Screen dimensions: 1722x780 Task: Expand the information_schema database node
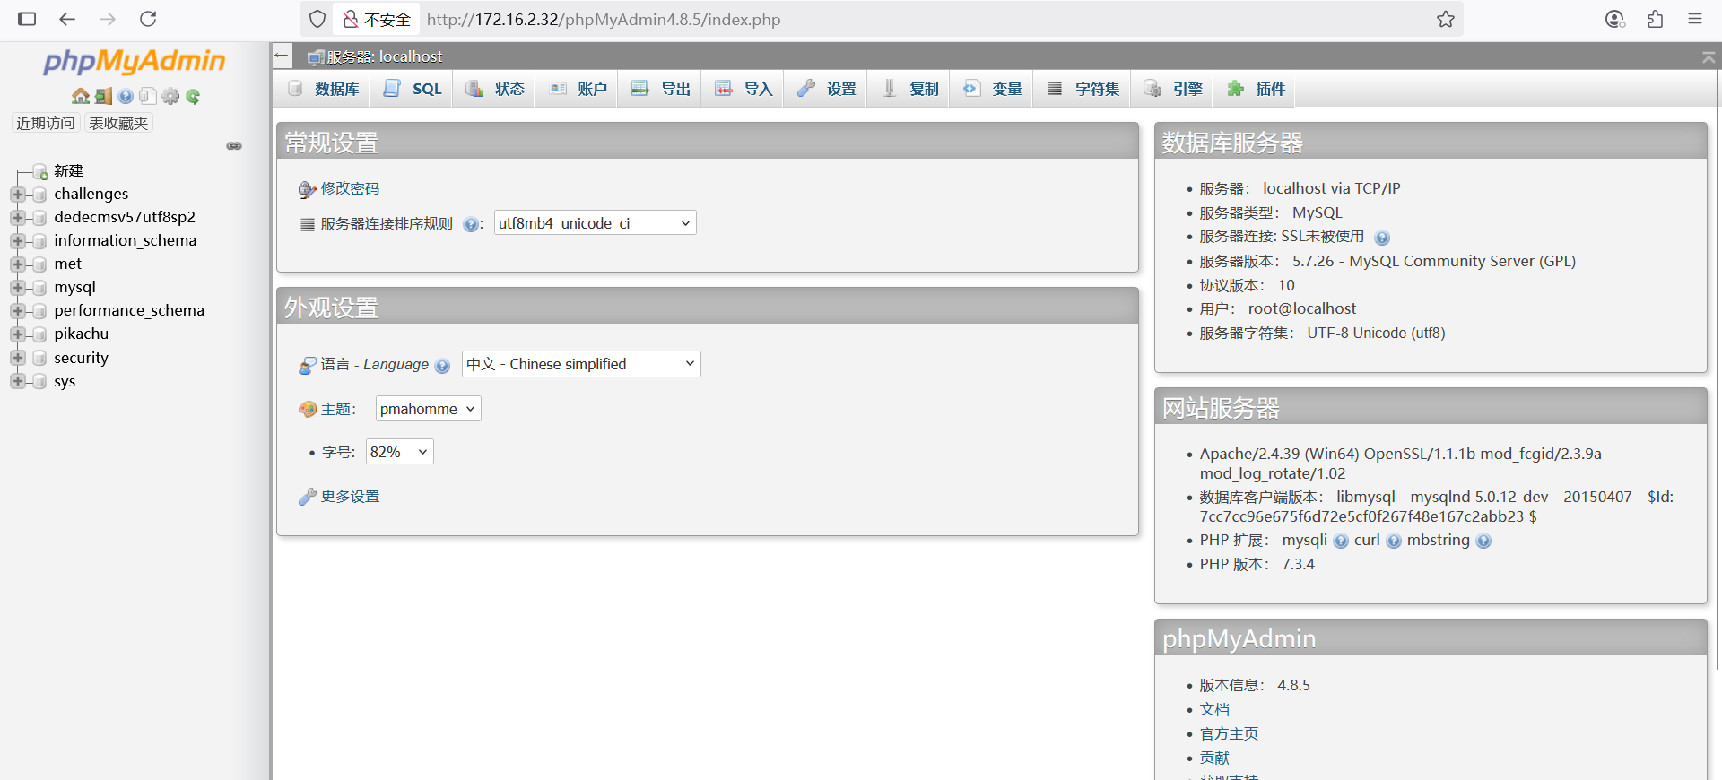click(17, 241)
